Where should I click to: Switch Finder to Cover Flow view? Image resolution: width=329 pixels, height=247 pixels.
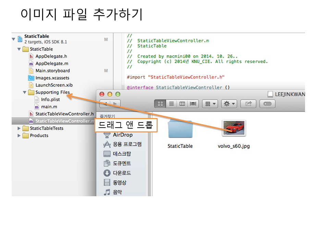(193, 104)
